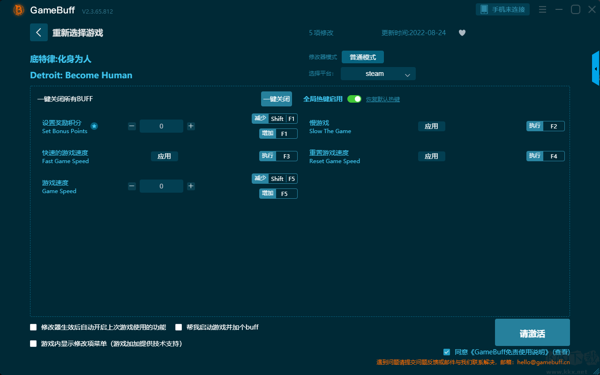Apply the Fast Game Speed buff

(165, 156)
